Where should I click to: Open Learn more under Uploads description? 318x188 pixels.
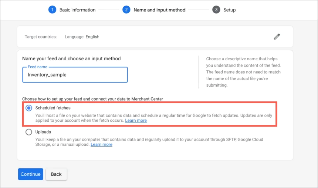[x=101, y=145]
